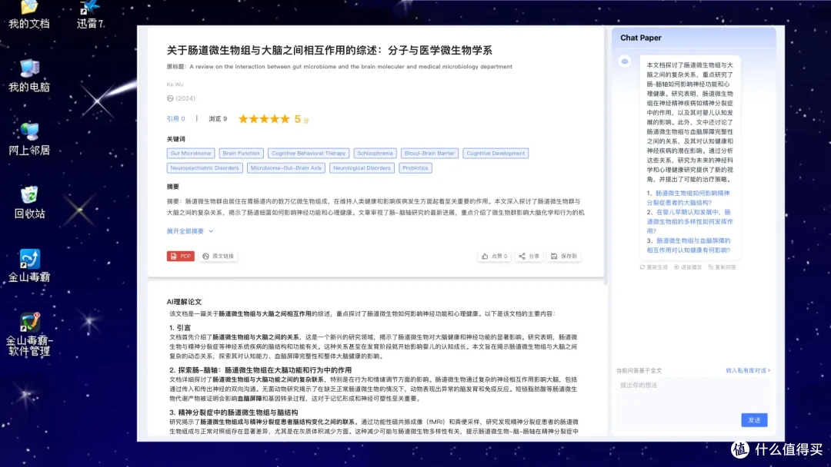Image resolution: width=831 pixels, height=467 pixels.
Task: Click suggested question 1 about 精神分裂症患者
Action: pyautogui.click(x=689, y=198)
